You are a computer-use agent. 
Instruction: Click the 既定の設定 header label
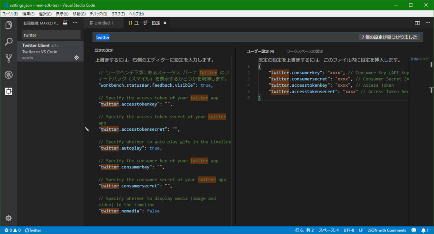click(x=103, y=50)
